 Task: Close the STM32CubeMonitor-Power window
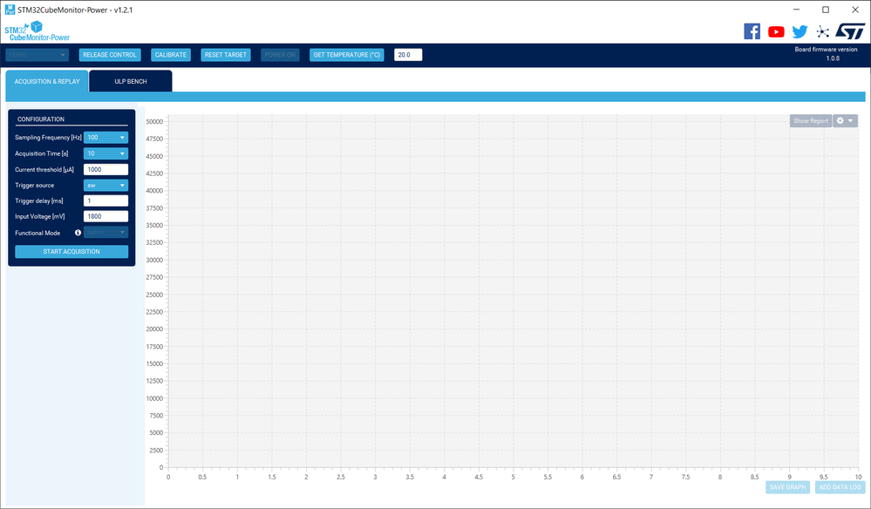[855, 10]
